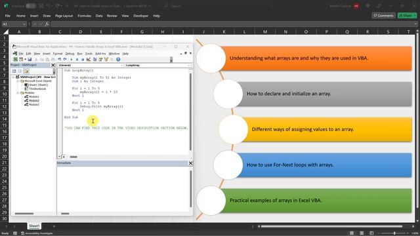Open the Insert item dropdown arrow in VBA toolbar
The width and height of the screenshot is (420, 236).
click(x=26, y=60)
